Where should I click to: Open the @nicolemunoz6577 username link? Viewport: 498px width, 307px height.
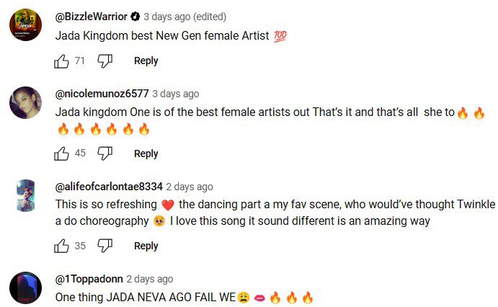[102, 94]
